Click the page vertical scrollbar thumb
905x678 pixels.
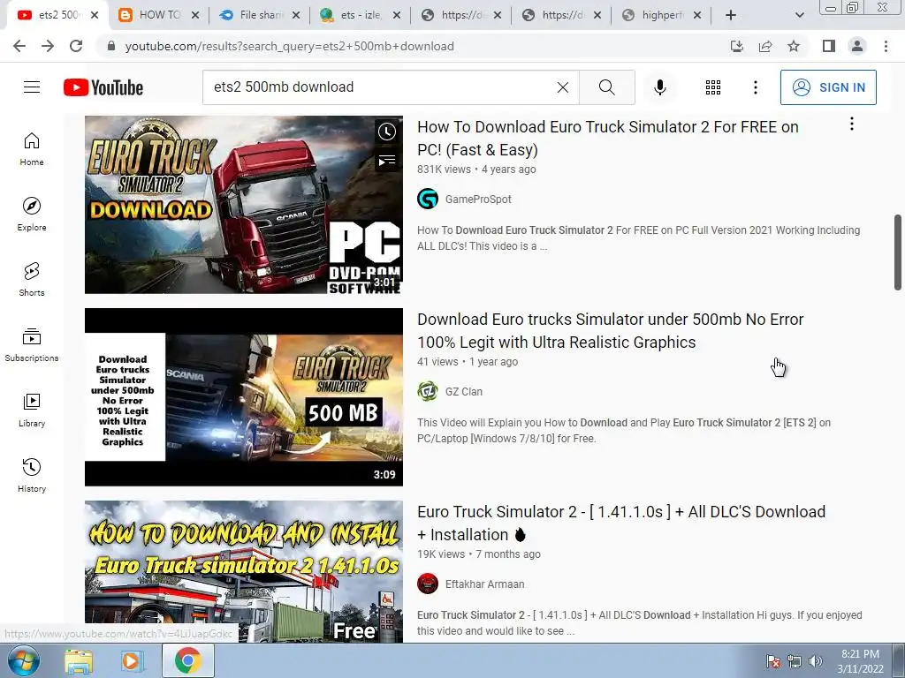point(898,252)
